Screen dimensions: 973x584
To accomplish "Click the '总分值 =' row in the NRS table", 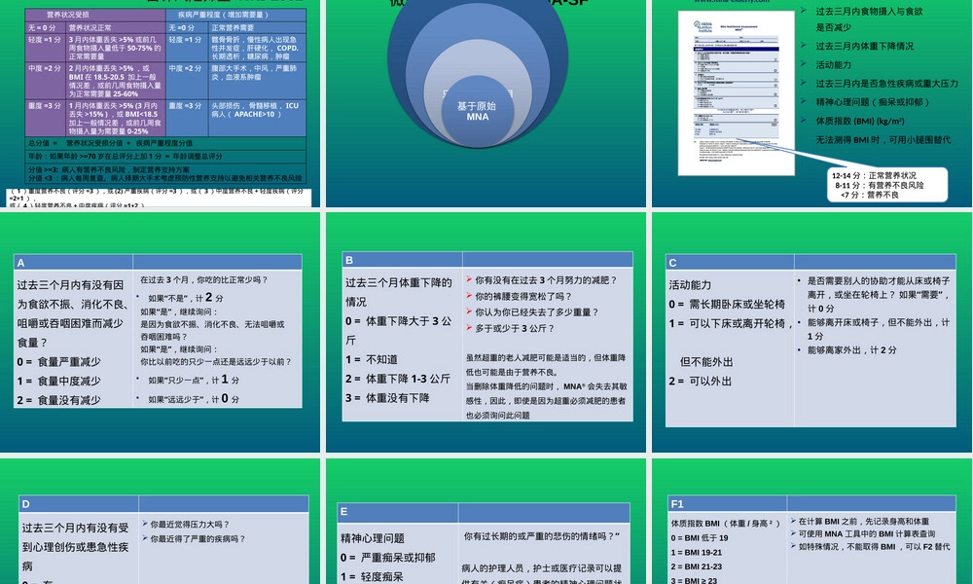I will (x=165, y=143).
